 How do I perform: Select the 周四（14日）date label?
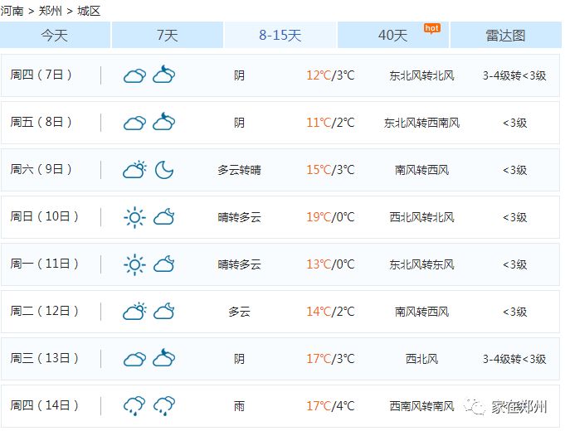[x=44, y=405]
